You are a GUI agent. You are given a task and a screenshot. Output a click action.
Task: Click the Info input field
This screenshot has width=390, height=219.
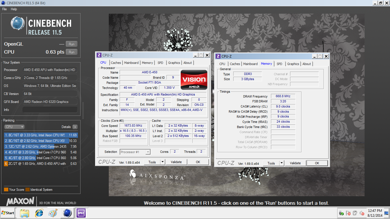[x=50, y=110]
